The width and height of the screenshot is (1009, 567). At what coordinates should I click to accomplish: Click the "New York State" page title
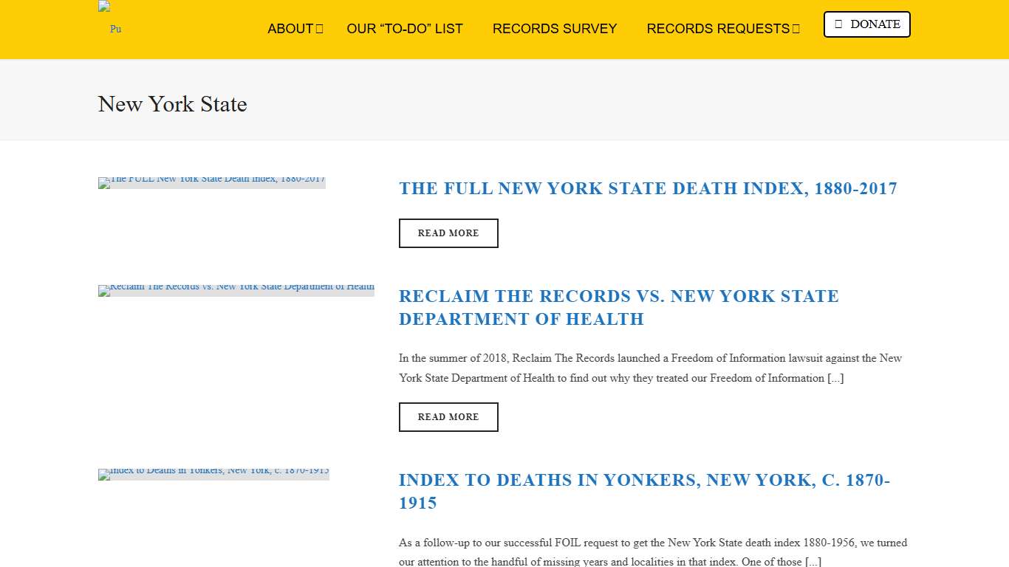(x=172, y=104)
